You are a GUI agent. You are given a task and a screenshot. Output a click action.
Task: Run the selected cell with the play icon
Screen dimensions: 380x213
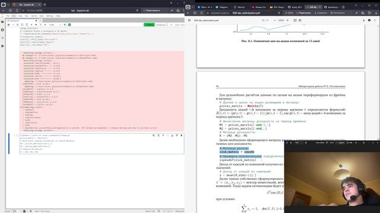tap(31, 25)
